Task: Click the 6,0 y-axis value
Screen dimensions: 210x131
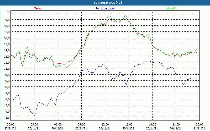Action: point(8,99)
